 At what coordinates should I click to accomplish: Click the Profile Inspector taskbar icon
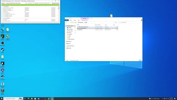point(52,99)
